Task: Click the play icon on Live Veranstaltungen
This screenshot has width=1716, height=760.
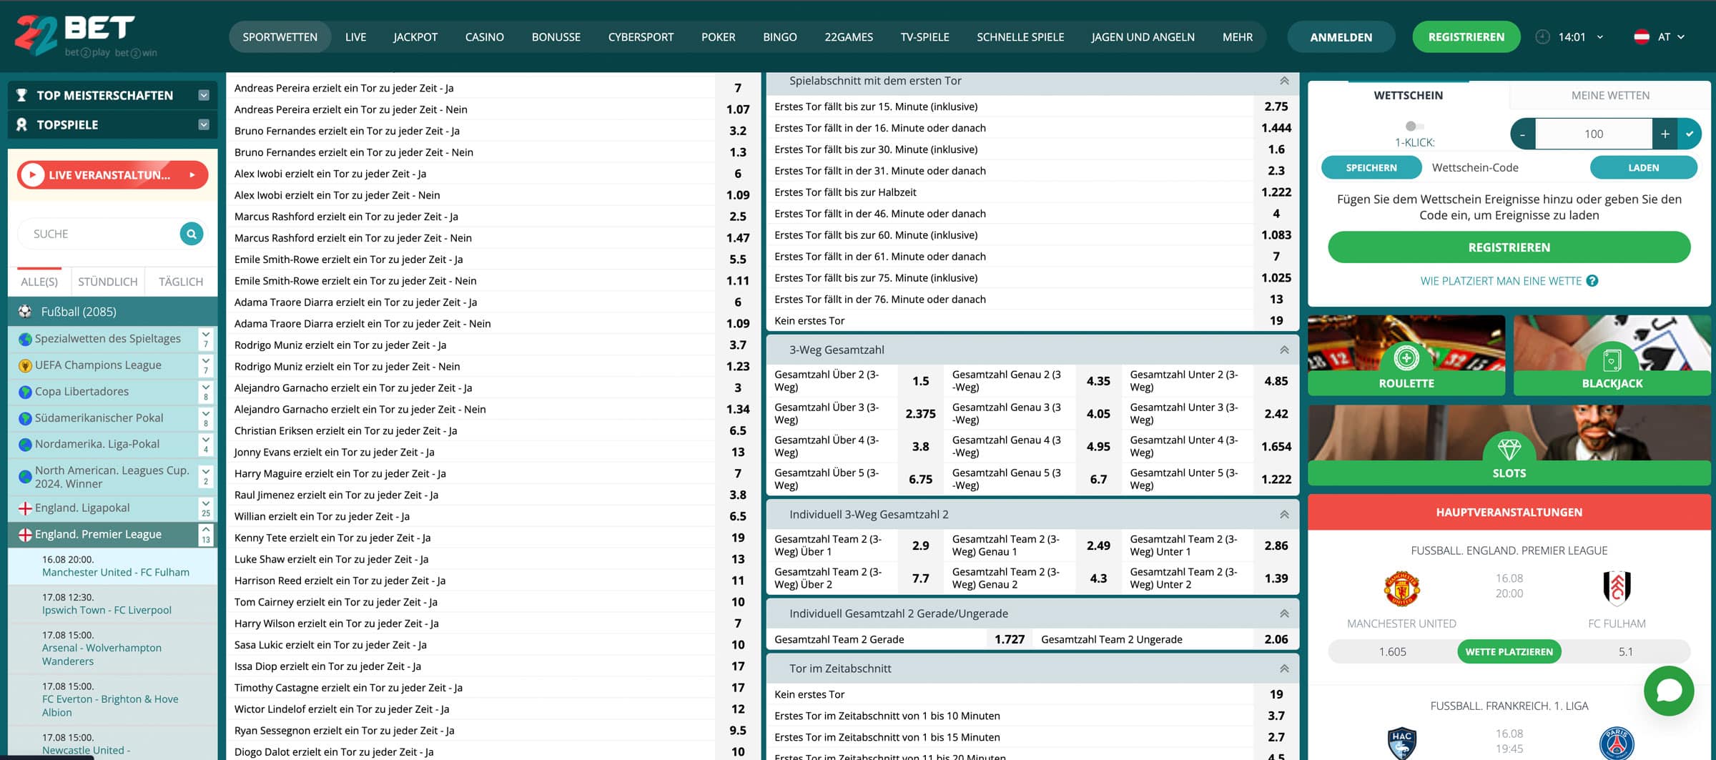Action: click(x=32, y=174)
